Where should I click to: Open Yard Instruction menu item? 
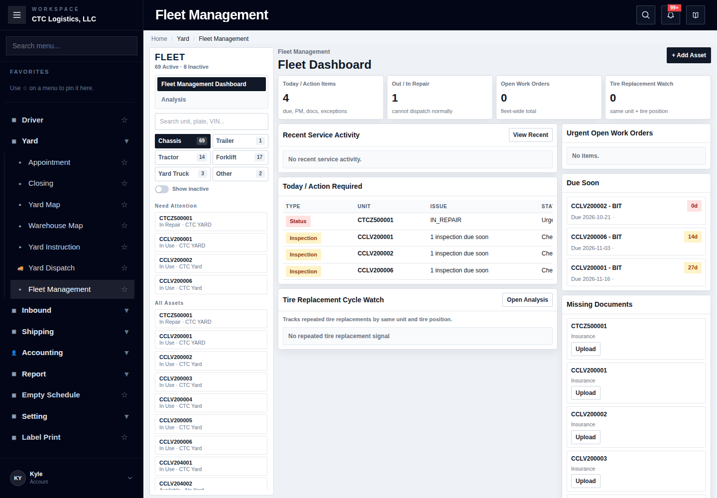pos(72,247)
